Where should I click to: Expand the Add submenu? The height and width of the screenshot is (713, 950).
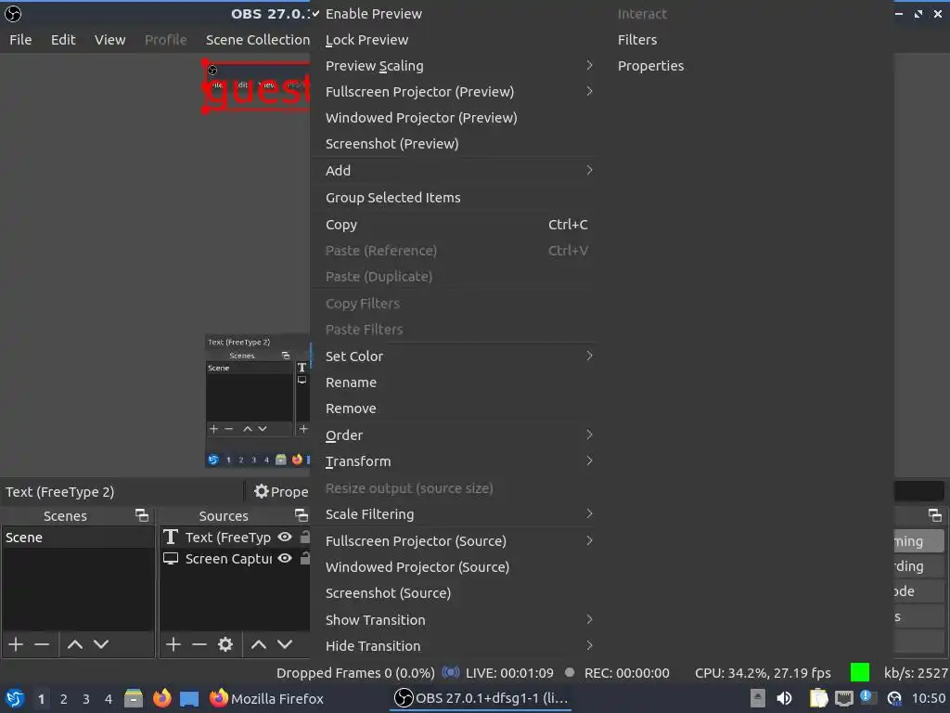(453, 171)
